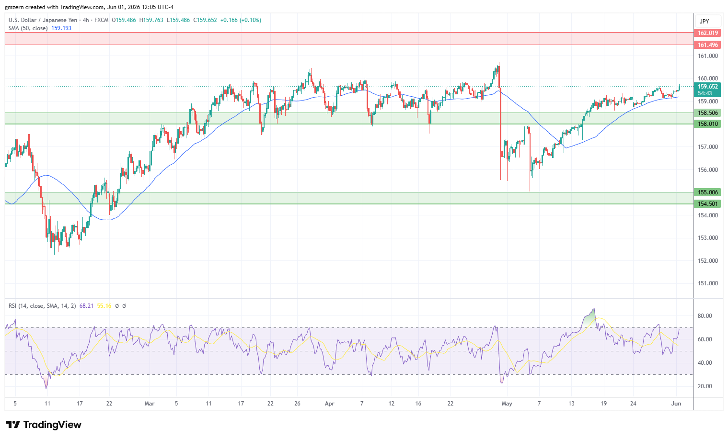The height and width of the screenshot is (439, 728).
Task: Click the red 161.496 price label
Action: [x=707, y=45]
